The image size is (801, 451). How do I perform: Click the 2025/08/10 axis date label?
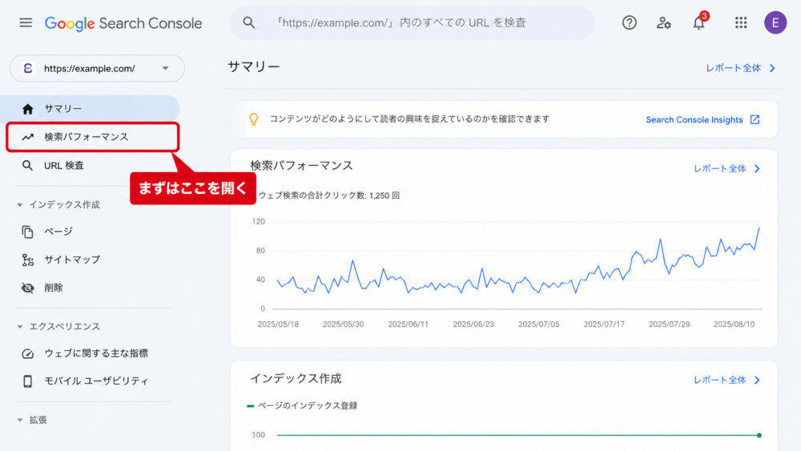tap(734, 324)
